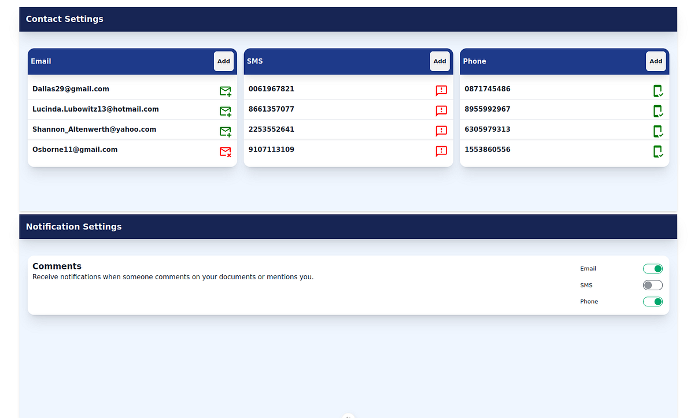Disable Phone notifications for Comments
This screenshot has width=694, height=418.
(x=652, y=301)
